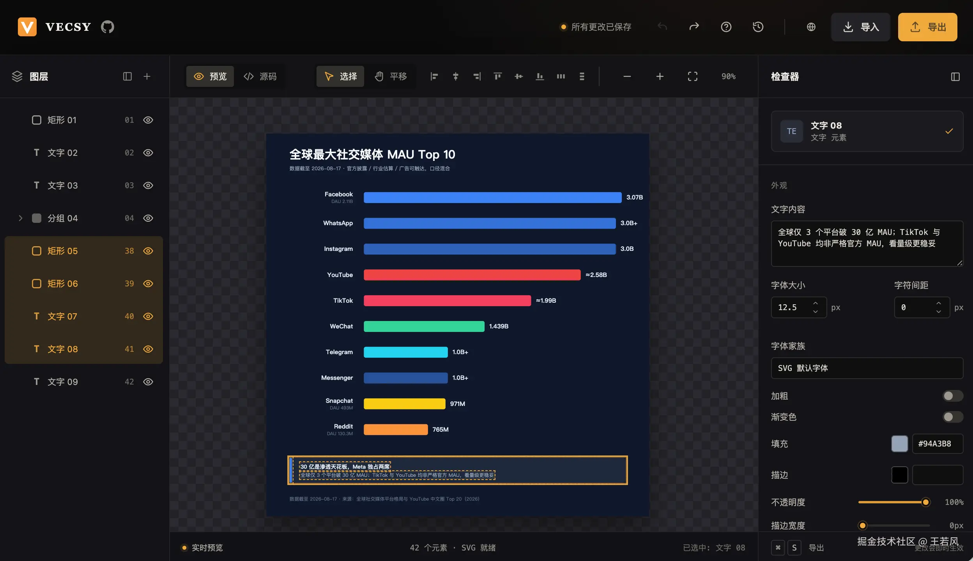
Task: Collapse the inspector panel icon
Action: (x=955, y=77)
